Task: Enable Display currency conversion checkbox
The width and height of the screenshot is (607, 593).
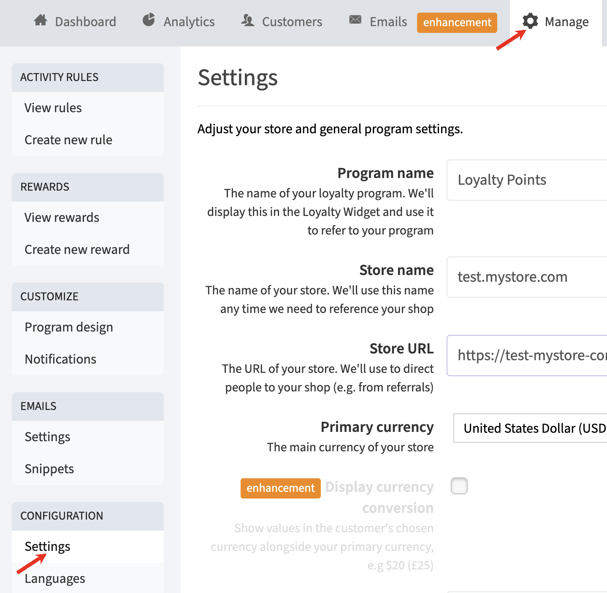Action: click(x=459, y=486)
